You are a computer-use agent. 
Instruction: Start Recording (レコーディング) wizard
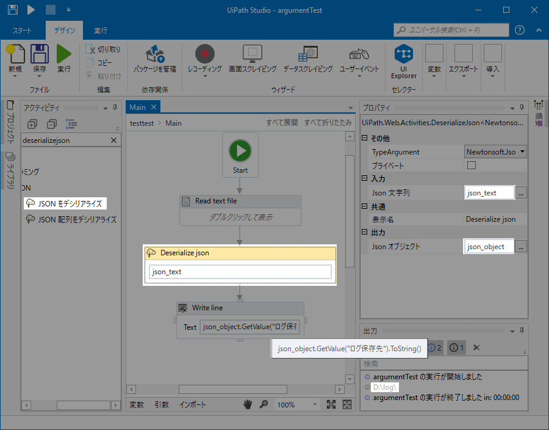click(205, 60)
